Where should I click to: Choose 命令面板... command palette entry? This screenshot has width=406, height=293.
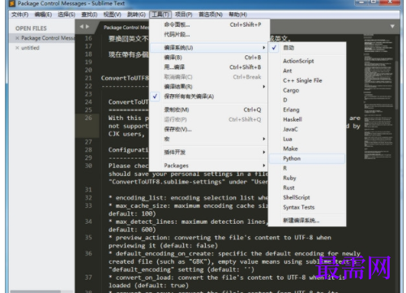coord(209,24)
